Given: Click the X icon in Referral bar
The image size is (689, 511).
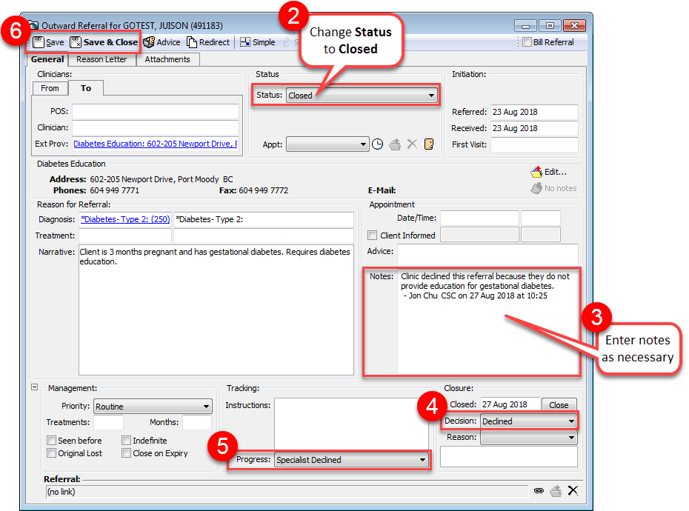Looking at the screenshot, I should 572,490.
